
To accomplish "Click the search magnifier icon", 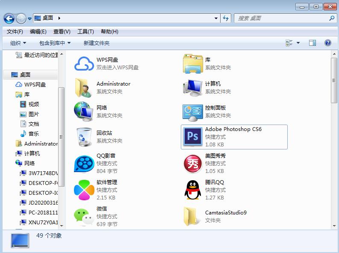I will [332, 18].
